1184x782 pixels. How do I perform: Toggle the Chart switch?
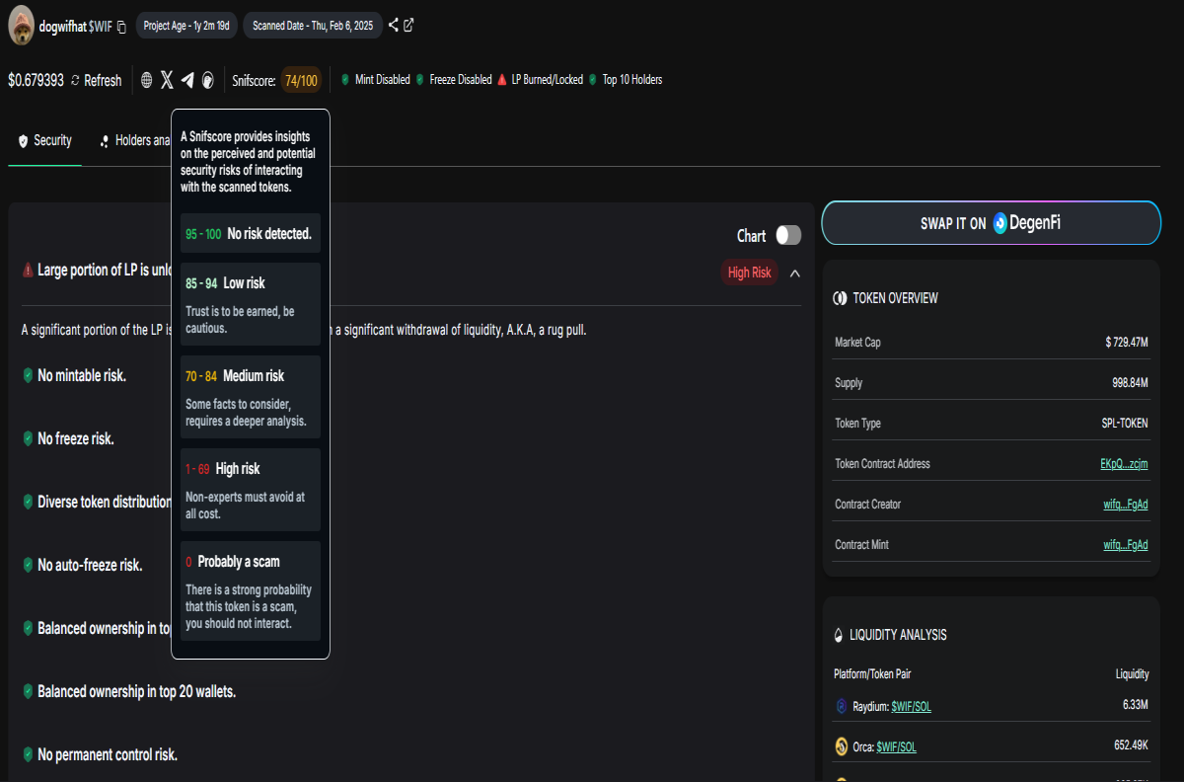coord(788,235)
